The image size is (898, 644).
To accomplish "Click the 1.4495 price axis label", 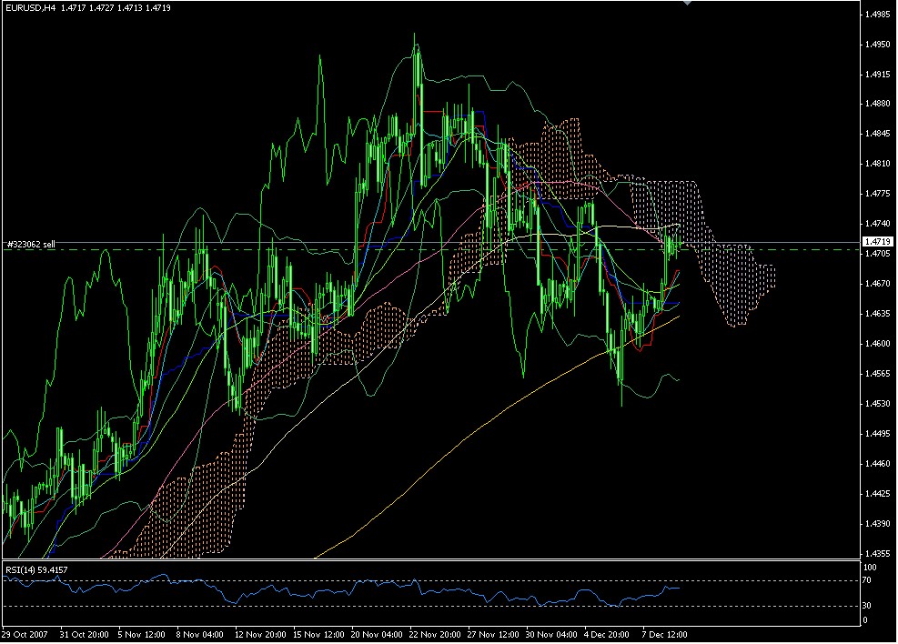I will click(878, 434).
